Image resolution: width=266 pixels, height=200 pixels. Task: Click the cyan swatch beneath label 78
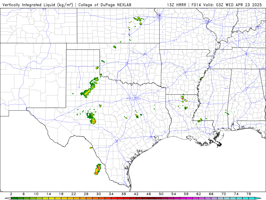(x=252, y=198)
